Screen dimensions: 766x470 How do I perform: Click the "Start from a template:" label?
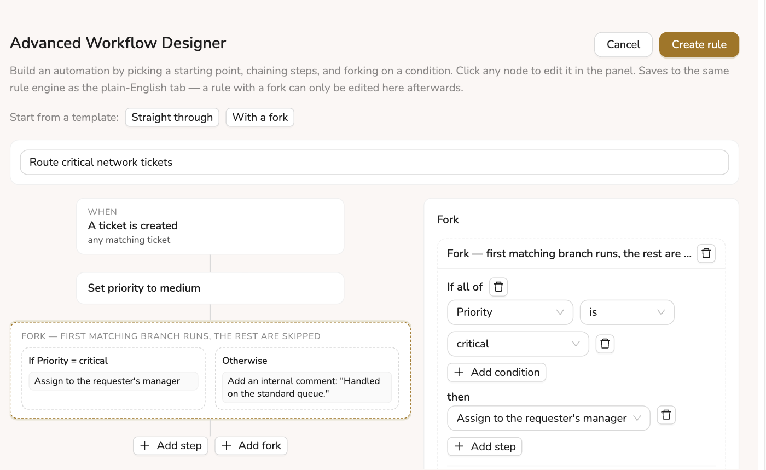coord(65,117)
